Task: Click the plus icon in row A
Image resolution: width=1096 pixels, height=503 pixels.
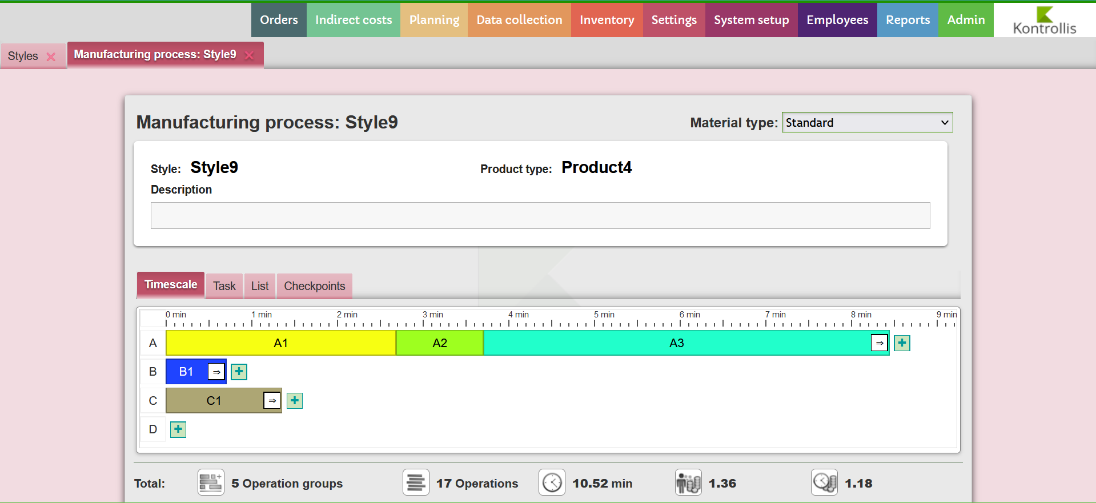Action: pos(902,343)
